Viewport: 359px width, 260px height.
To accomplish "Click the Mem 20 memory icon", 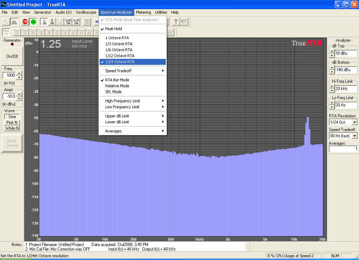I will point(171,32).
